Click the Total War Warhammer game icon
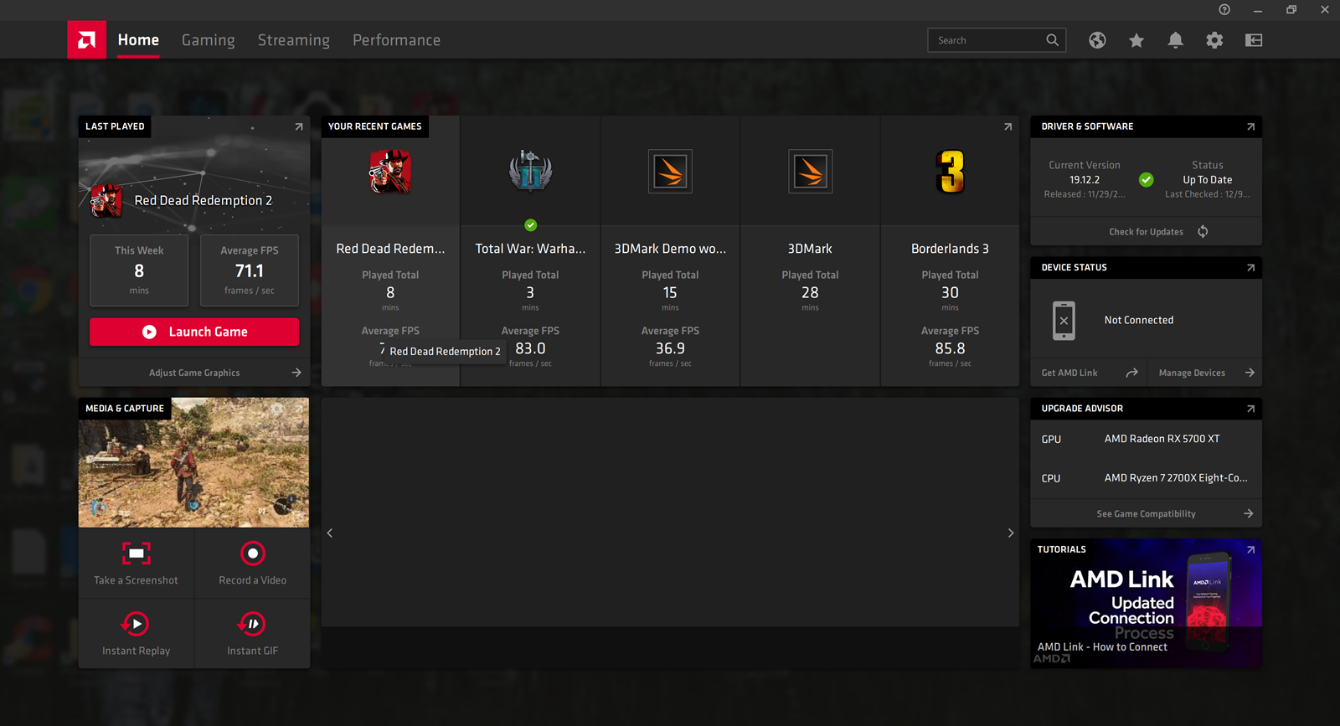The width and height of the screenshot is (1340, 726). tap(530, 171)
